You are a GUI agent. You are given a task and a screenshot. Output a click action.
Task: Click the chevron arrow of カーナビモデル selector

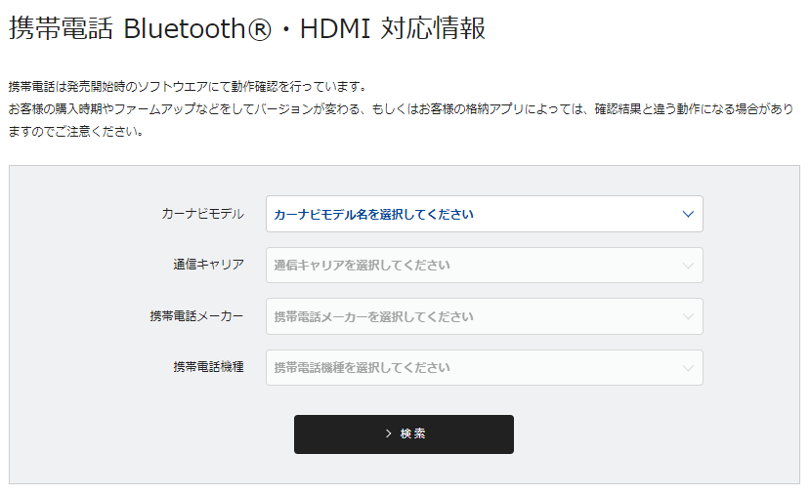pyautogui.click(x=688, y=214)
